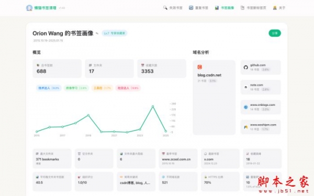Click the app logo icon
This screenshot has width=314, height=196.
29,8
